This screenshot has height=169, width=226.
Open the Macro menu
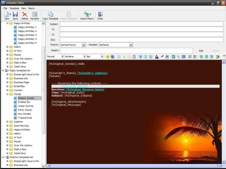[31, 8]
